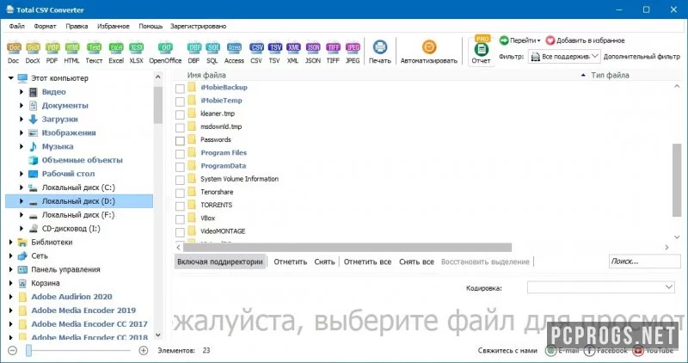This screenshot has width=688, height=363.
Task: Toggle Включая поддиректории button
Action: coord(220,262)
